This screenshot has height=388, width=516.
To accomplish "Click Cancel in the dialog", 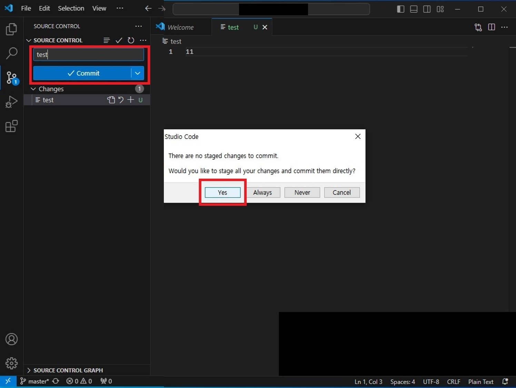I will 342,192.
